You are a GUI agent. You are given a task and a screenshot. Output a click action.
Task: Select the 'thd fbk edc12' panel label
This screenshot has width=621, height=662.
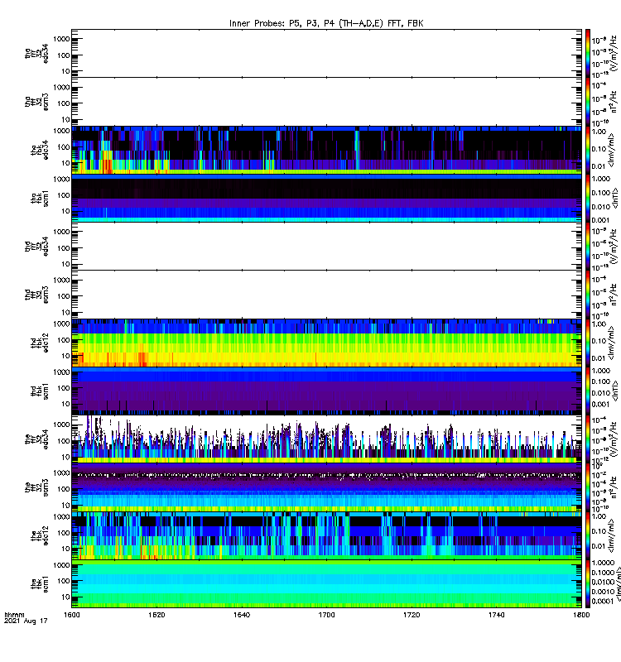(x=39, y=343)
